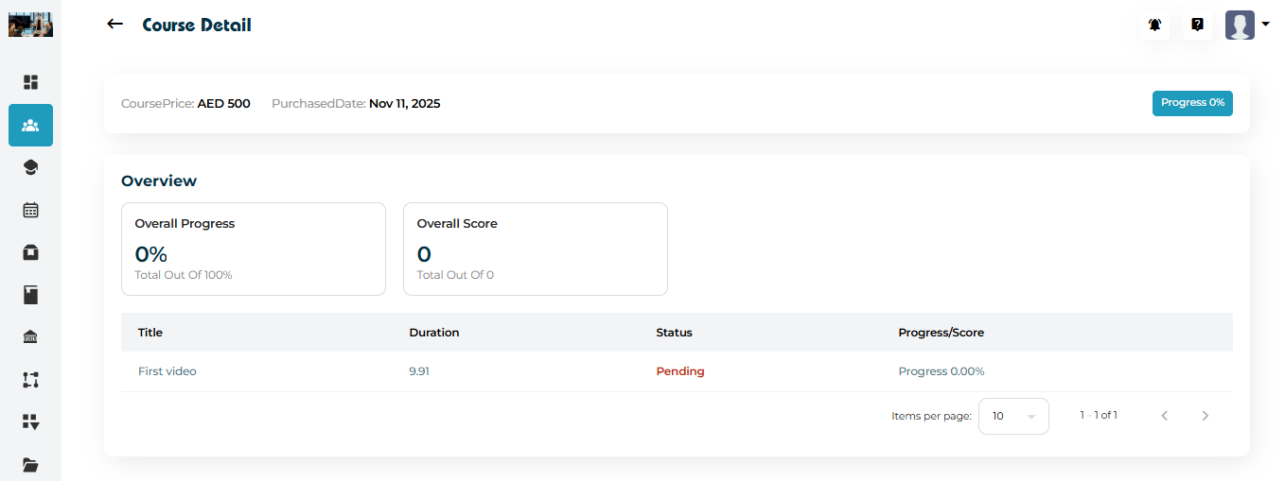Go back using the left arrow
This screenshot has width=1285, height=481.
115,25
